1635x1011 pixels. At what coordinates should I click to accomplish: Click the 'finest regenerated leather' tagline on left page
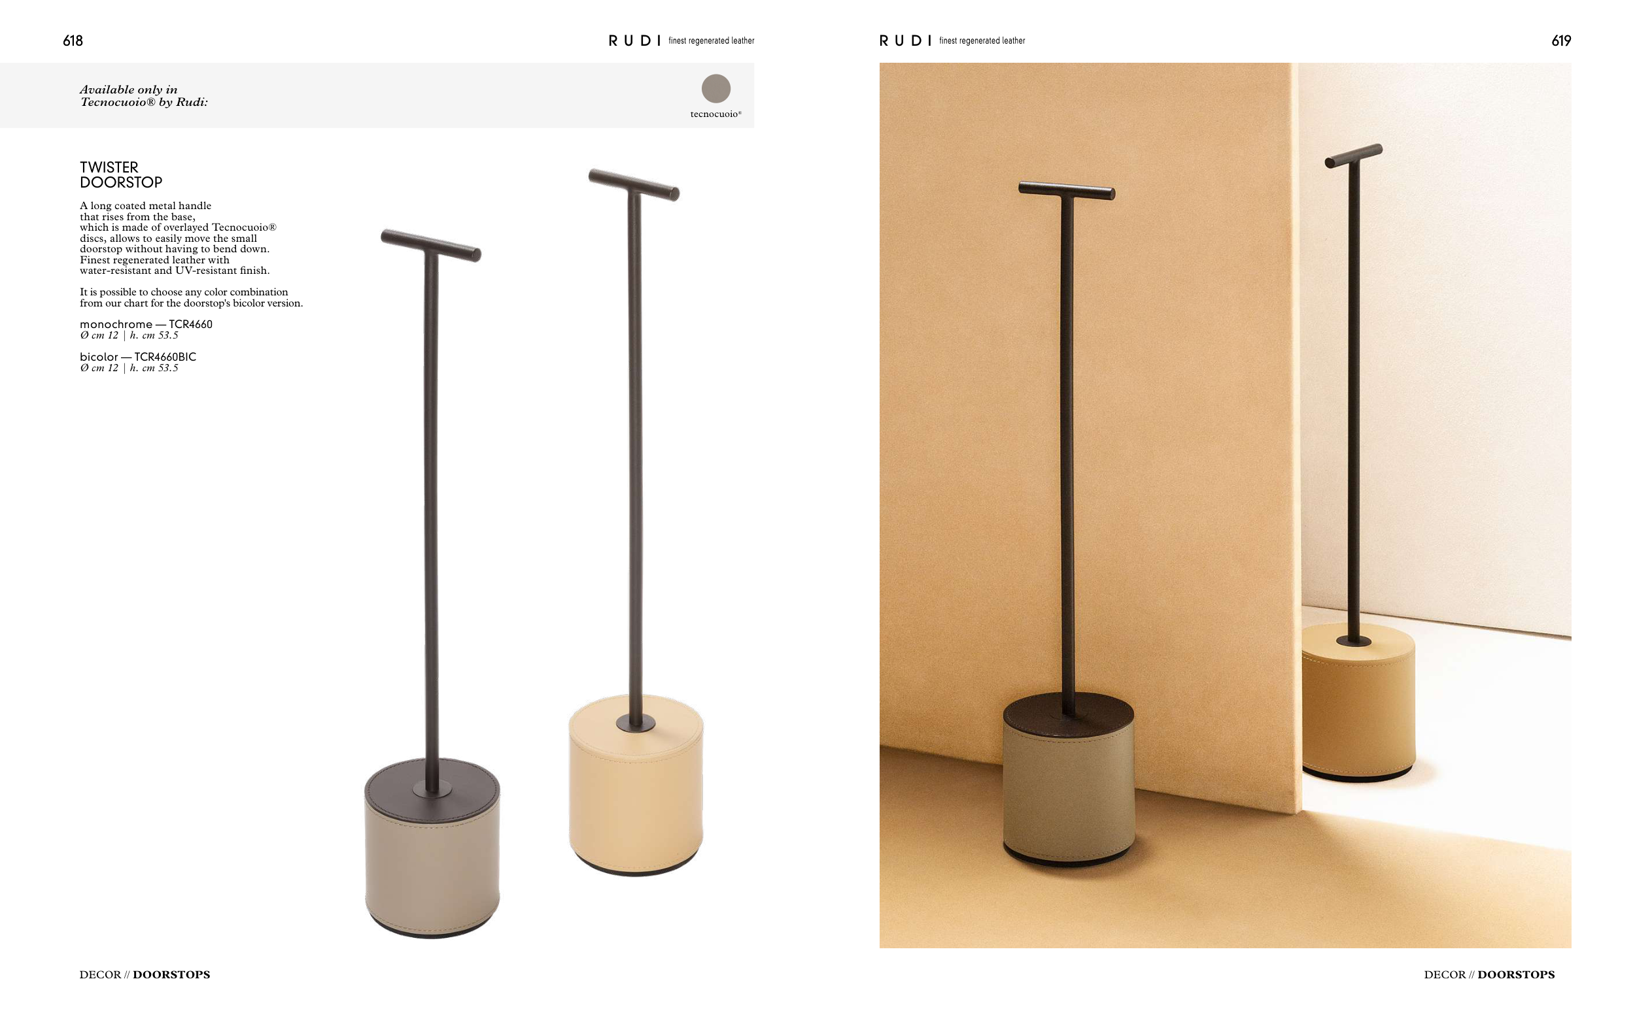(711, 41)
